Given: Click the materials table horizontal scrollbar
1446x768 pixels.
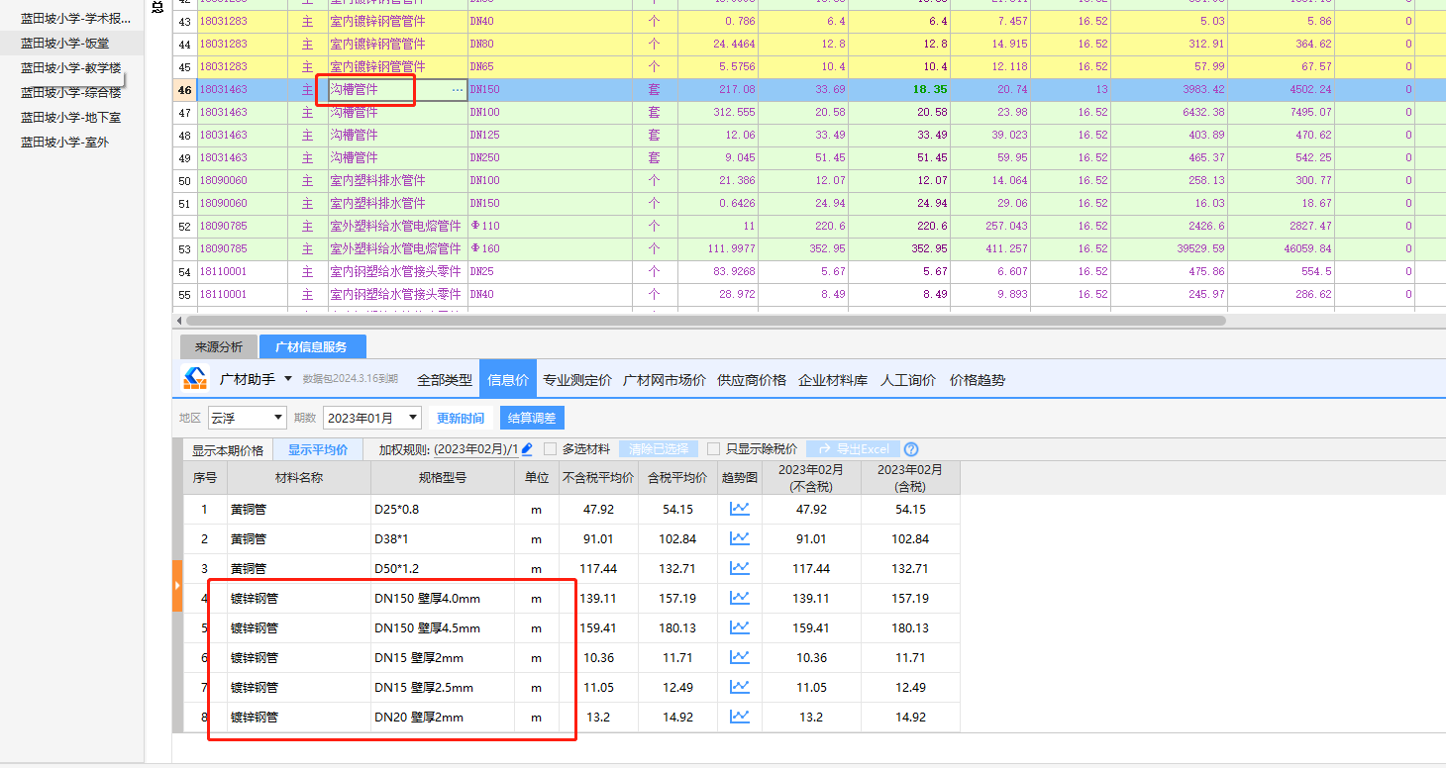Looking at the screenshot, I should tap(705, 321).
